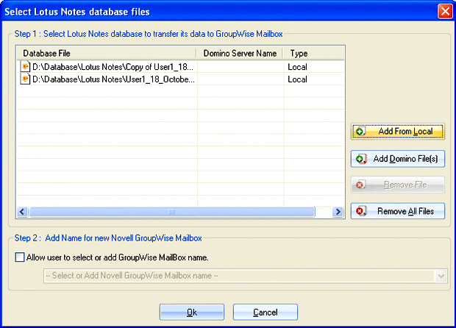
Task: Click the Type column header
Action: 314,53
